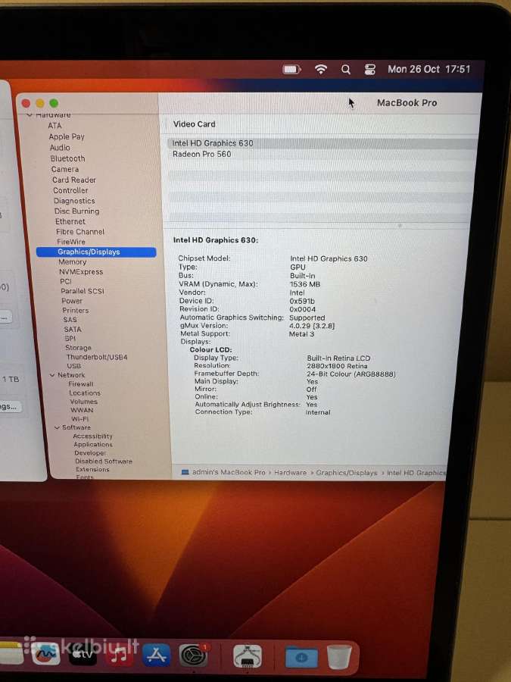Select Camera in the sidebar
The image size is (511, 682).
point(65,169)
